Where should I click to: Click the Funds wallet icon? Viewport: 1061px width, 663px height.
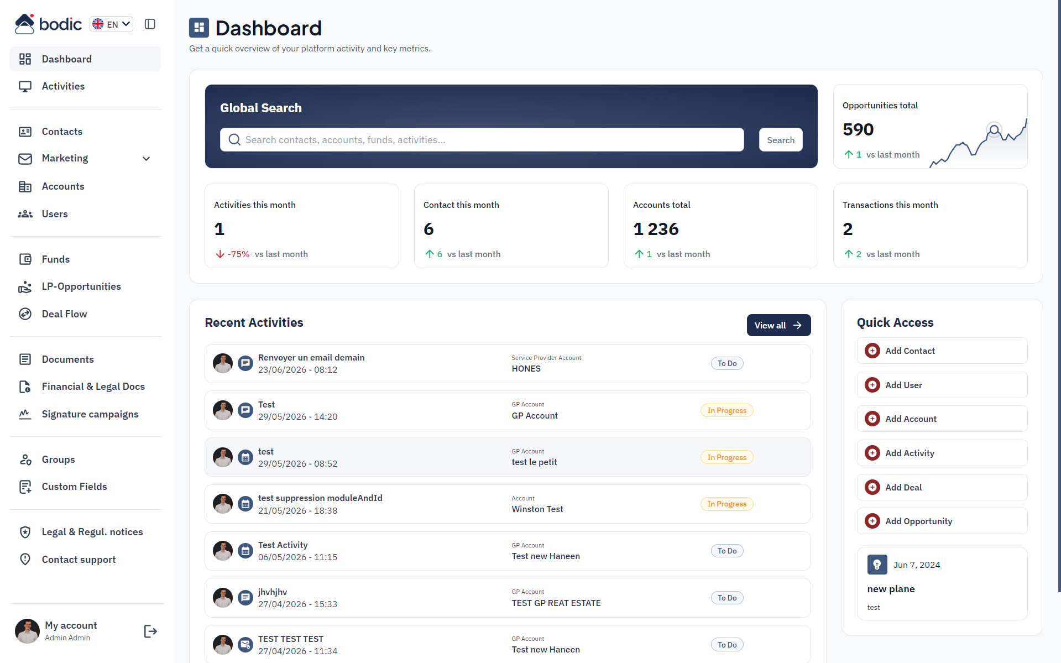pos(25,259)
